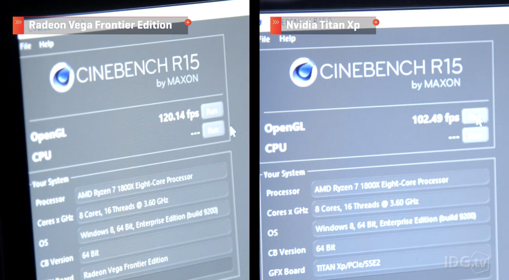Image resolution: width=509 pixels, height=280 pixels.
Task: Click Radeon Vega Frontier Edition overlay title
Action: point(100,25)
